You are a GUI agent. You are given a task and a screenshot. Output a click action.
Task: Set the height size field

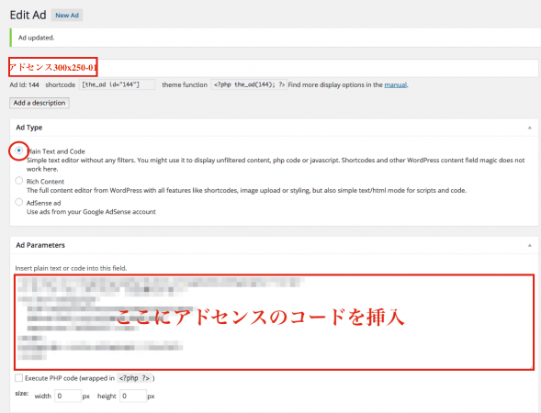tap(133, 396)
